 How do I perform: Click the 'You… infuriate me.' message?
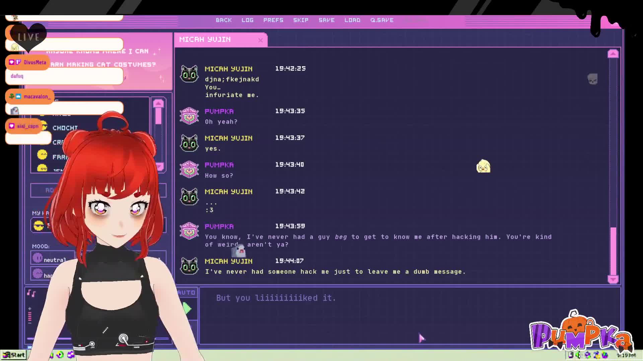(232, 91)
